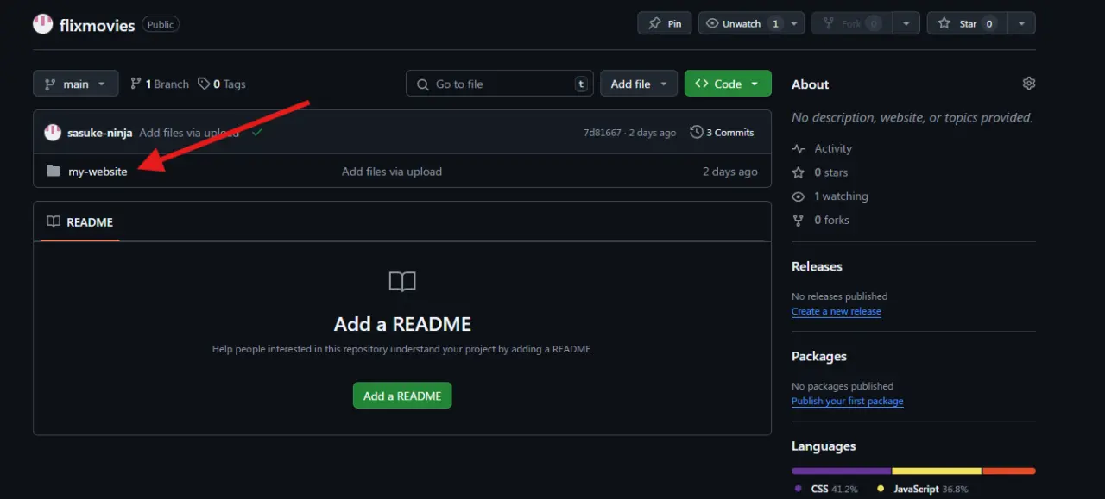Select the README tab
This screenshot has height=499, width=1105.
80,221
